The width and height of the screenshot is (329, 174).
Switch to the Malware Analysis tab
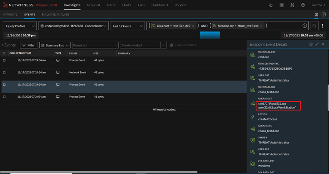[x=56, y=14]
